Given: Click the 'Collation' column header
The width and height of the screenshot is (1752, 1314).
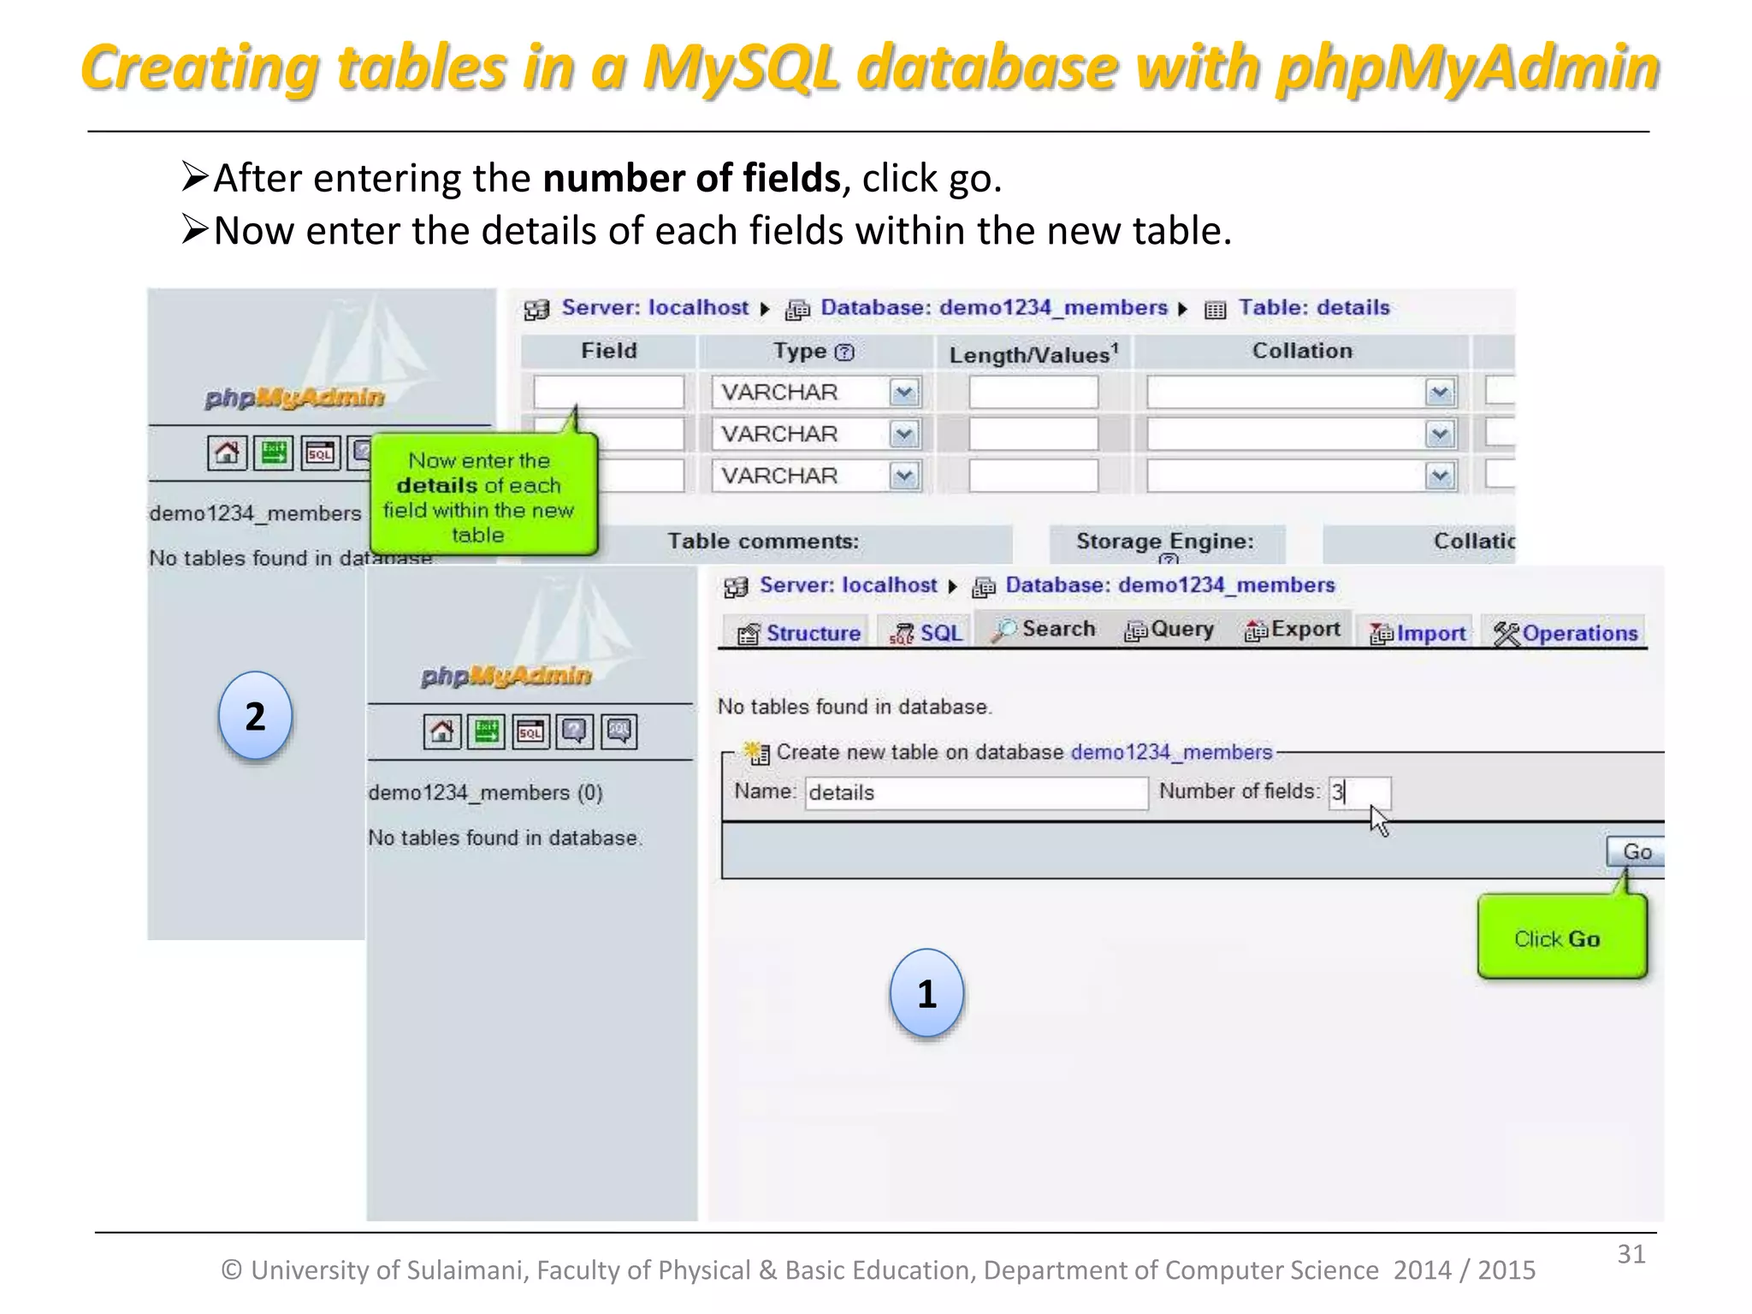Looking at the screenshot, I should [1302, 351].
